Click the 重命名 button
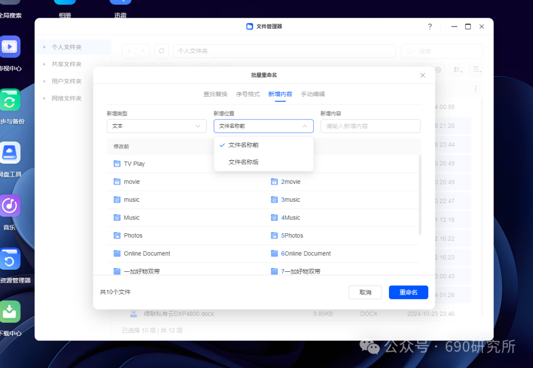This screenshot has height=368, width=533. click(x=408, y=292)
